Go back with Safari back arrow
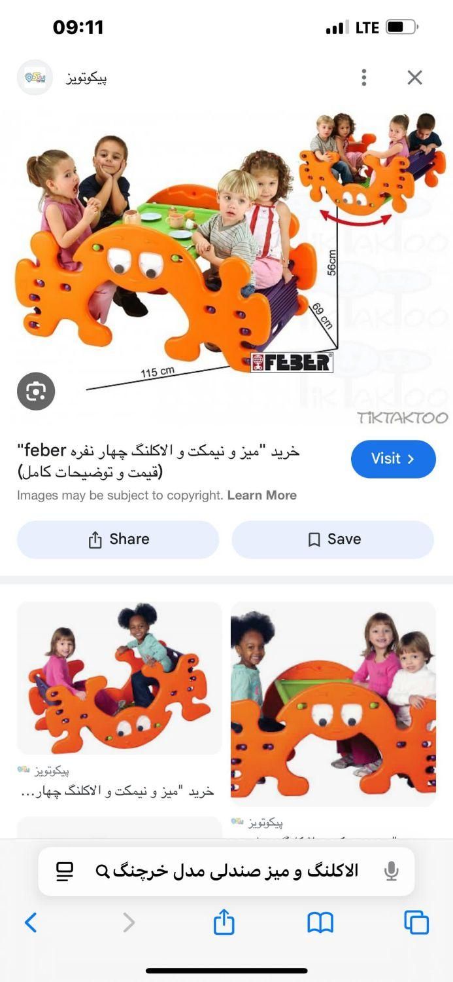The height and width of the screenshot is (982, 453). point(31,922)
